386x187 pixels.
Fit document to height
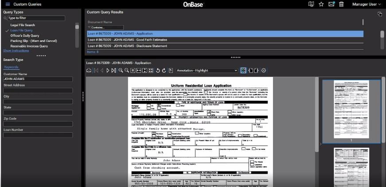click(145, 71)
